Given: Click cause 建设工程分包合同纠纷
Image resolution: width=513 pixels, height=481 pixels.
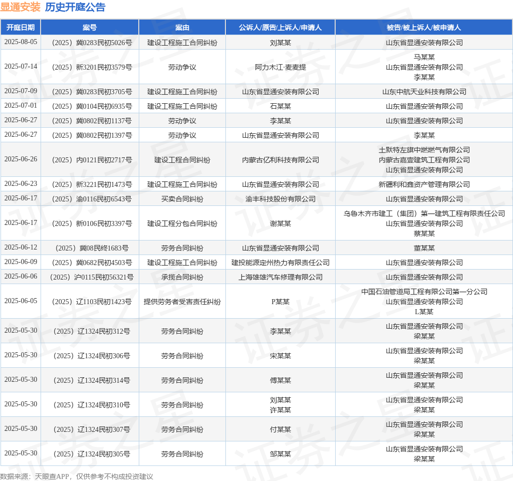Looking at the screenshot, I should pos(182,223).
